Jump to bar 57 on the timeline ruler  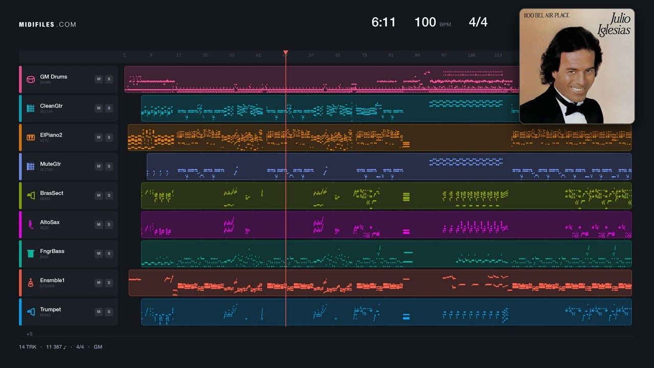click(311, 55)
